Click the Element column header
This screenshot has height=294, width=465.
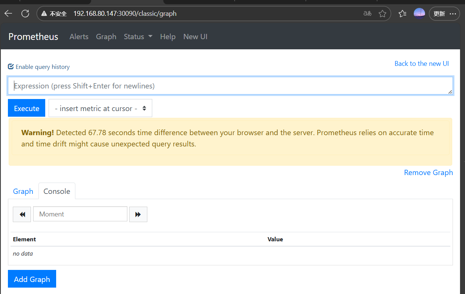24,239
